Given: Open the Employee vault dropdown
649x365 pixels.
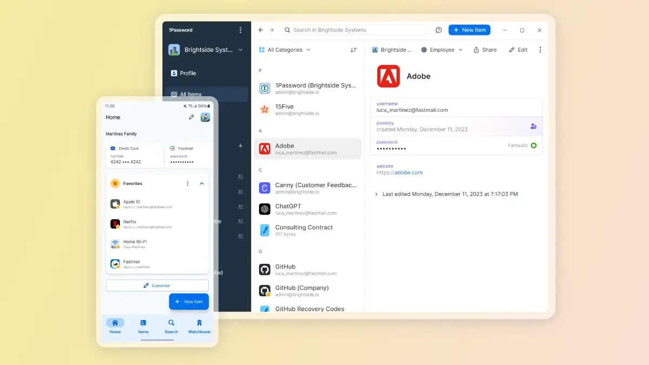Looking at the screenshot, I should (442, 50).
